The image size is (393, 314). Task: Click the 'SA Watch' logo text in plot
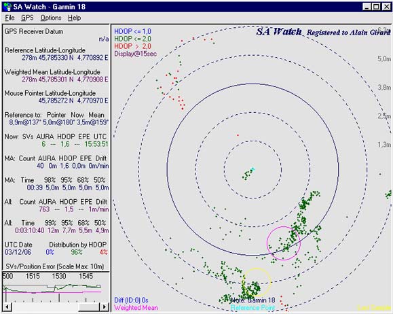279,32
